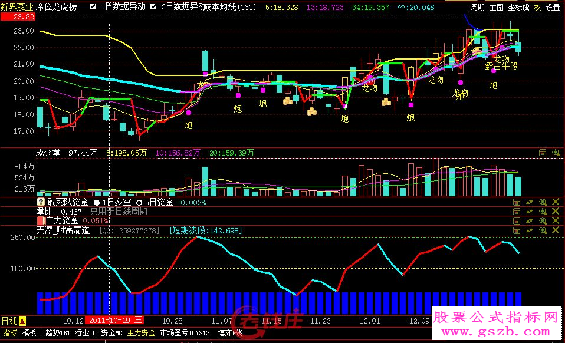Close the 主力资金 indicator panel

[x=556, y=220]
